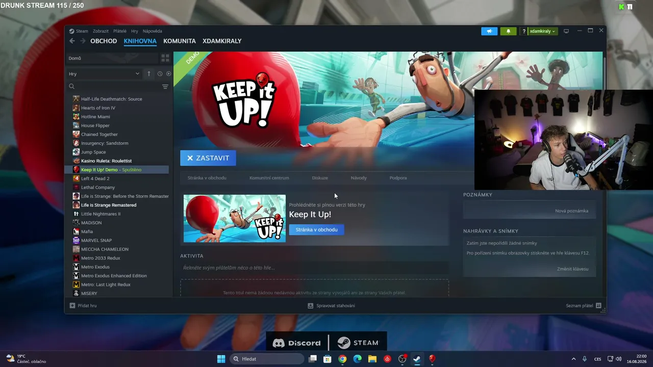Go forward with the Steam forward arrow
The image size is (653, 367).
83,41
